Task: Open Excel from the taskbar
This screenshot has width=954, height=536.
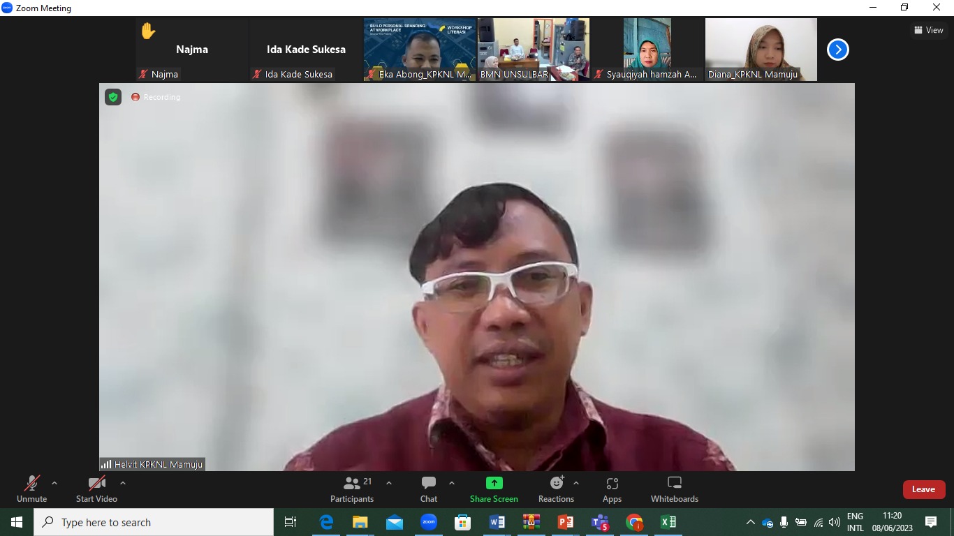Action: coord(668,522)
